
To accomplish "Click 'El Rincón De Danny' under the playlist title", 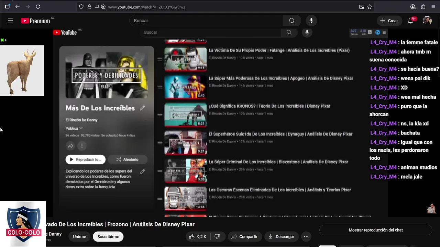I will 81,120.
